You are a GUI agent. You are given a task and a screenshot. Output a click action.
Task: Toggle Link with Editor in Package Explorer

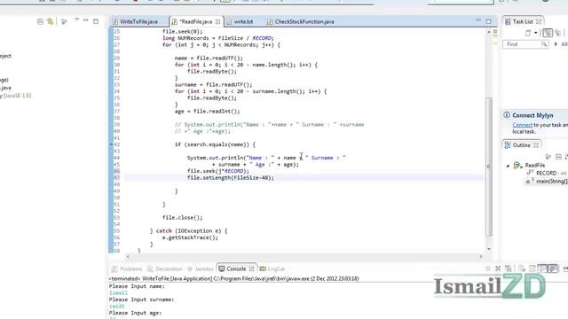[50, 21]
